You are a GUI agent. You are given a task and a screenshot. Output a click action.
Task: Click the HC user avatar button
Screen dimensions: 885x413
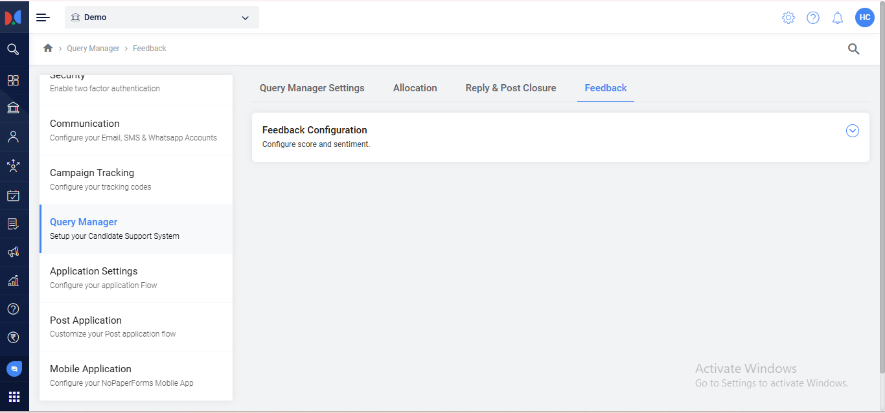pyautogui.click(x=864, y=17)
